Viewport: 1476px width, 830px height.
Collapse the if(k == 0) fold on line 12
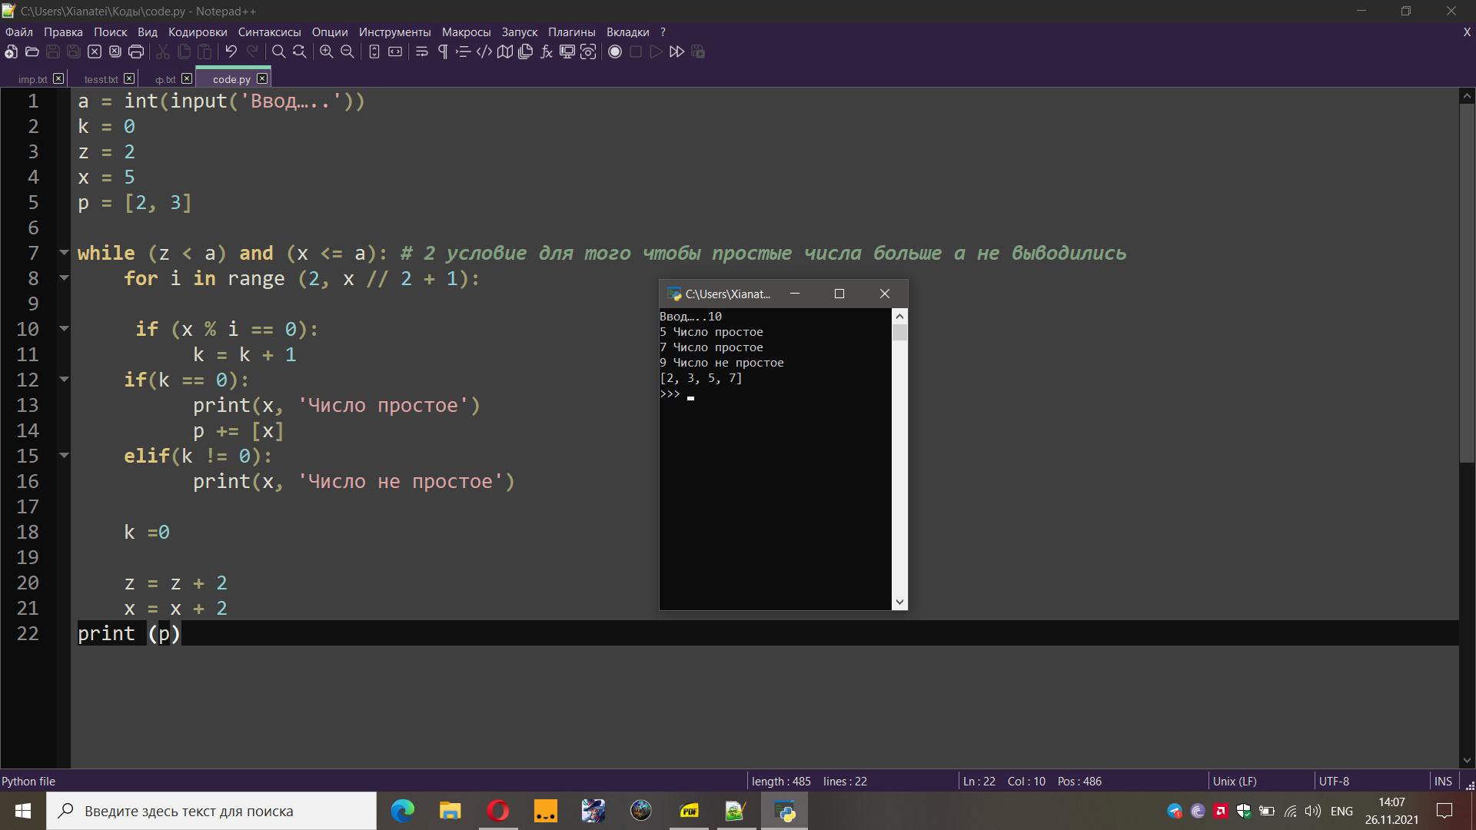[64, 379]
